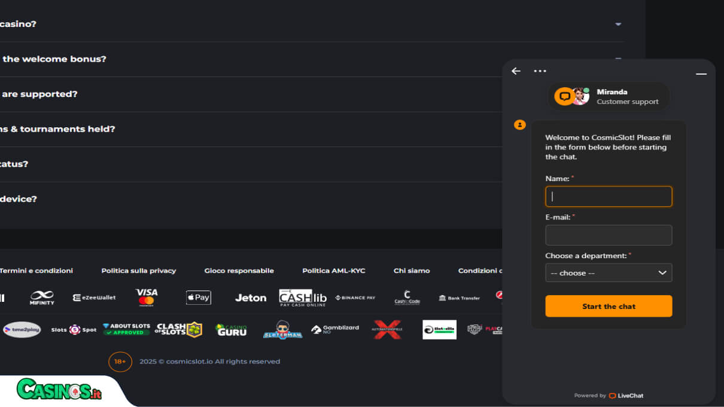Click the Start the chat button

pos(609,306)
